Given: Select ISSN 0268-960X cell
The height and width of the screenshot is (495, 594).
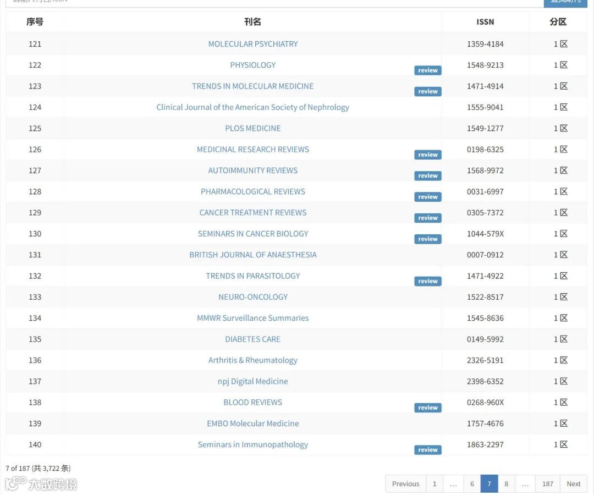Looking at the screenshot, I should pyautogui.click(x=485, y=403).
